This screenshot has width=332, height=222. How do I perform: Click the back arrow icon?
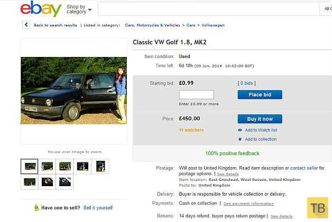(26, 25)
